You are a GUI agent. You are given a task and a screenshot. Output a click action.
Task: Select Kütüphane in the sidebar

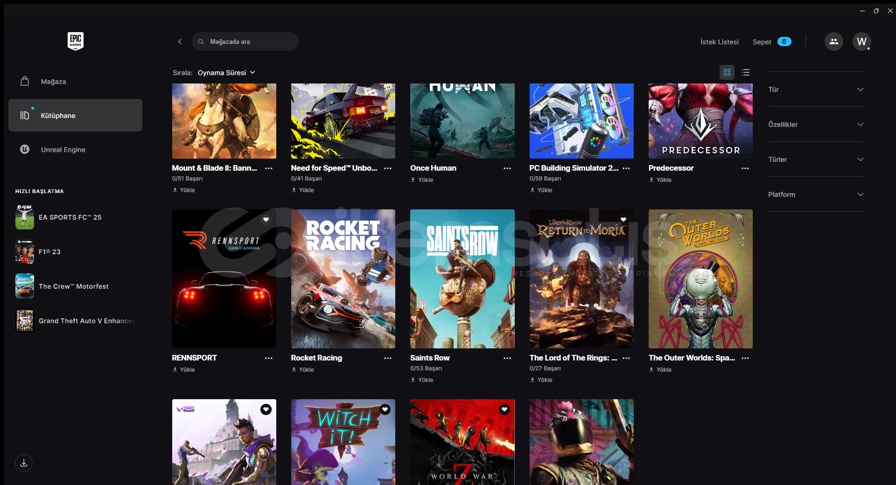coord(75,115)
